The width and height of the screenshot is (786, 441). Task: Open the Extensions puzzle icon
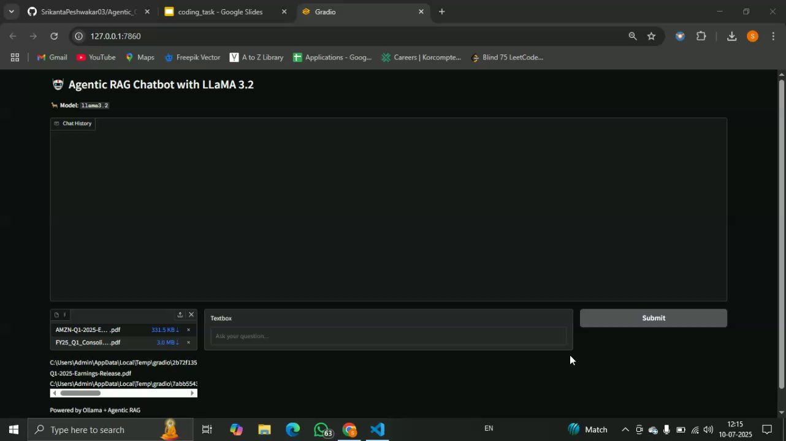pyautogui.click(x=701, y=36)
